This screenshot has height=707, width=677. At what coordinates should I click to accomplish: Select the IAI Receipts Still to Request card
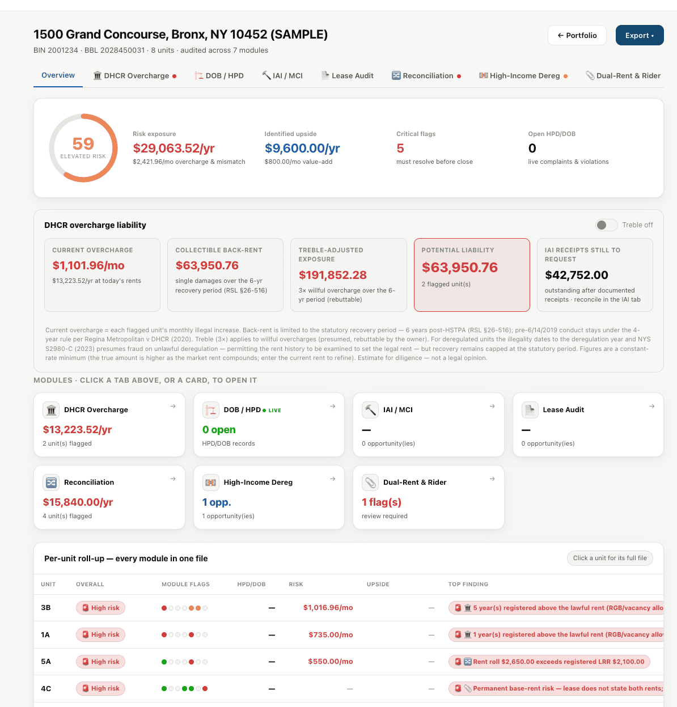(x=595, y=275)
